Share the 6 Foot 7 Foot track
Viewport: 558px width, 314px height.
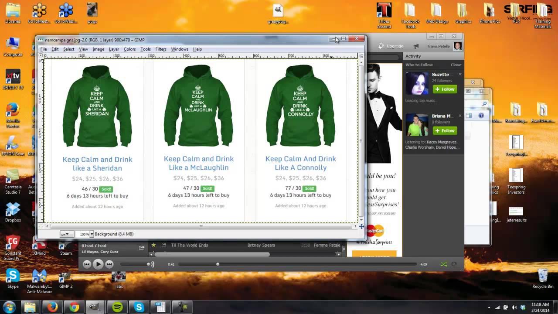[x=142, y=248]
